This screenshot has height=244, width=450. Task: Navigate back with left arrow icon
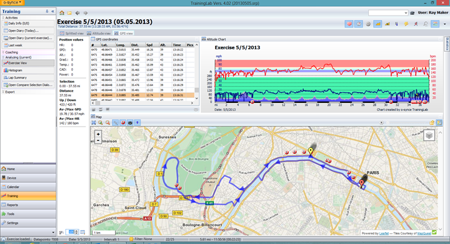coord(77,13)
